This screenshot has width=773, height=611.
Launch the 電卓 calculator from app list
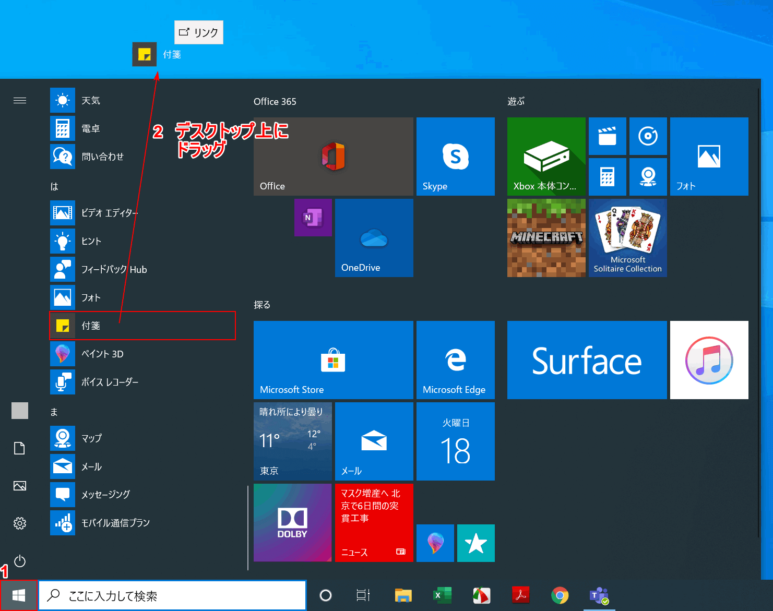pyautogui.click(x=142, y=128)
